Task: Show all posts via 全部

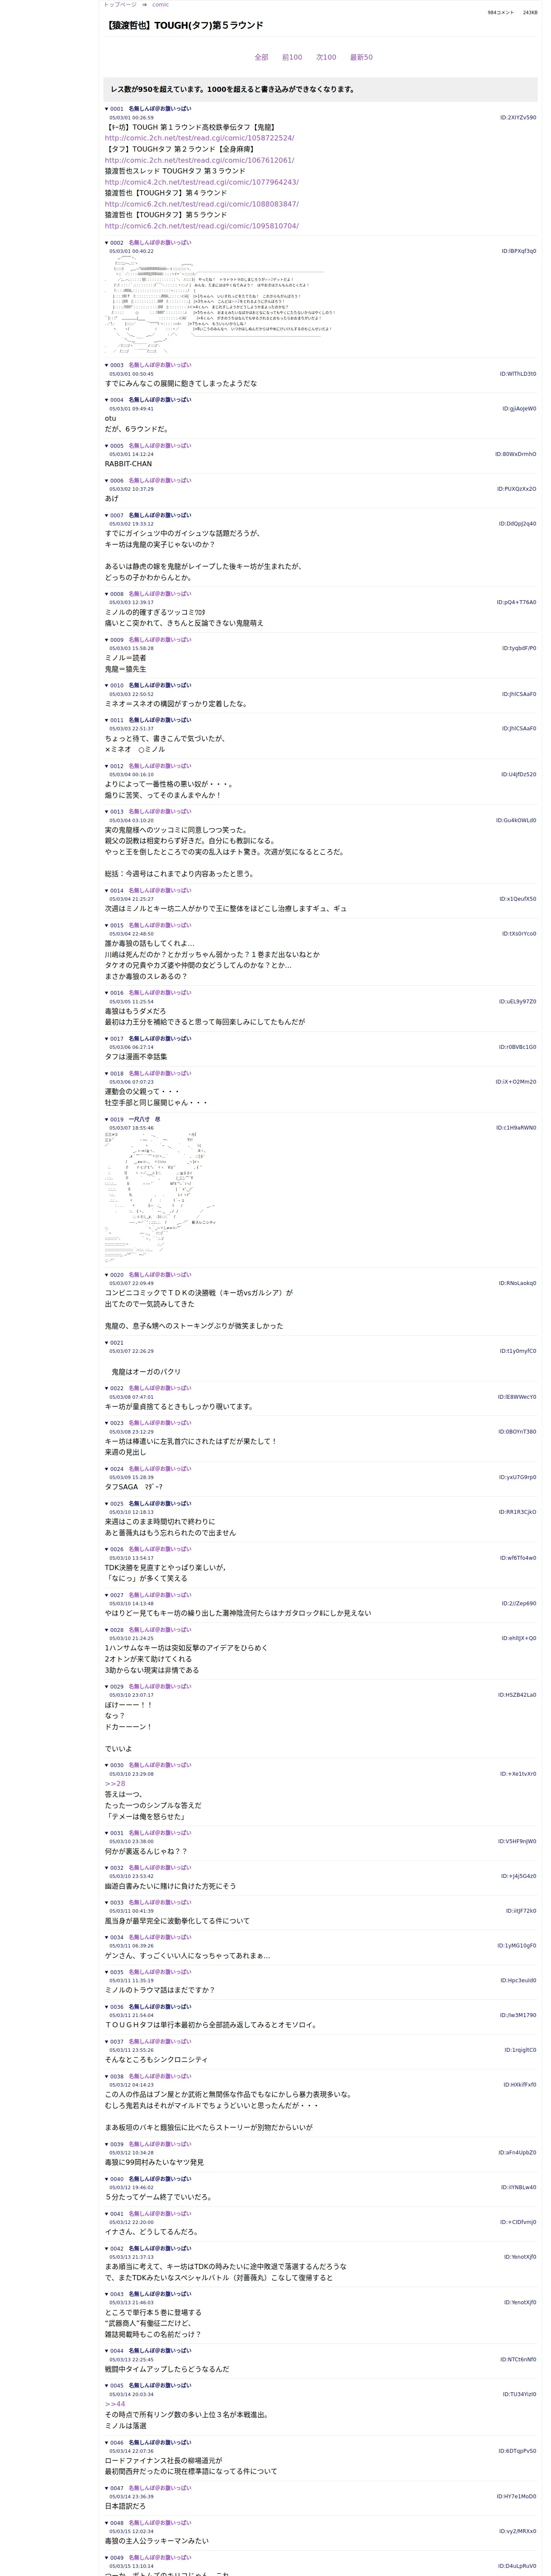Action: point(261,58)
